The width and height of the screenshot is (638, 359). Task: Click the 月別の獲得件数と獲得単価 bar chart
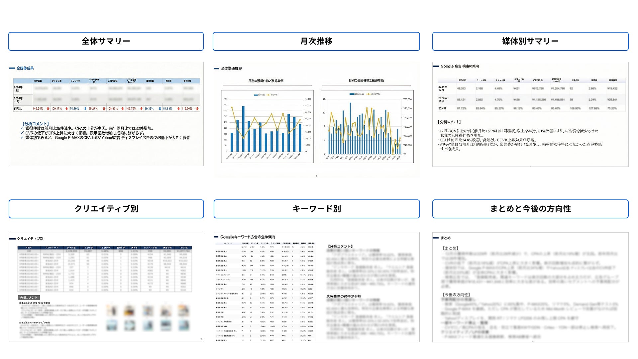[267, 126]
